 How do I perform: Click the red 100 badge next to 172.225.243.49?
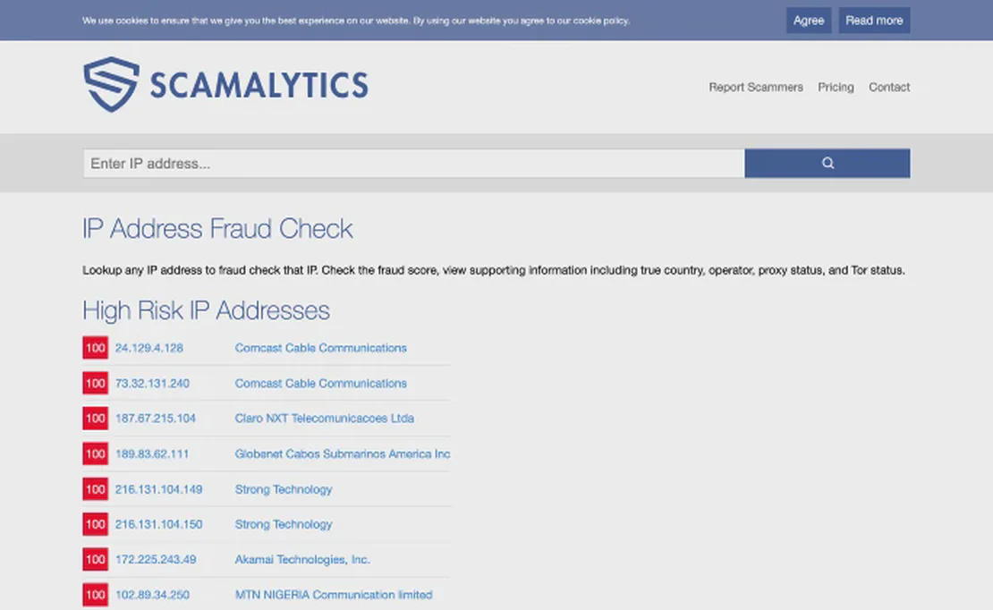[x=95, y=560]
